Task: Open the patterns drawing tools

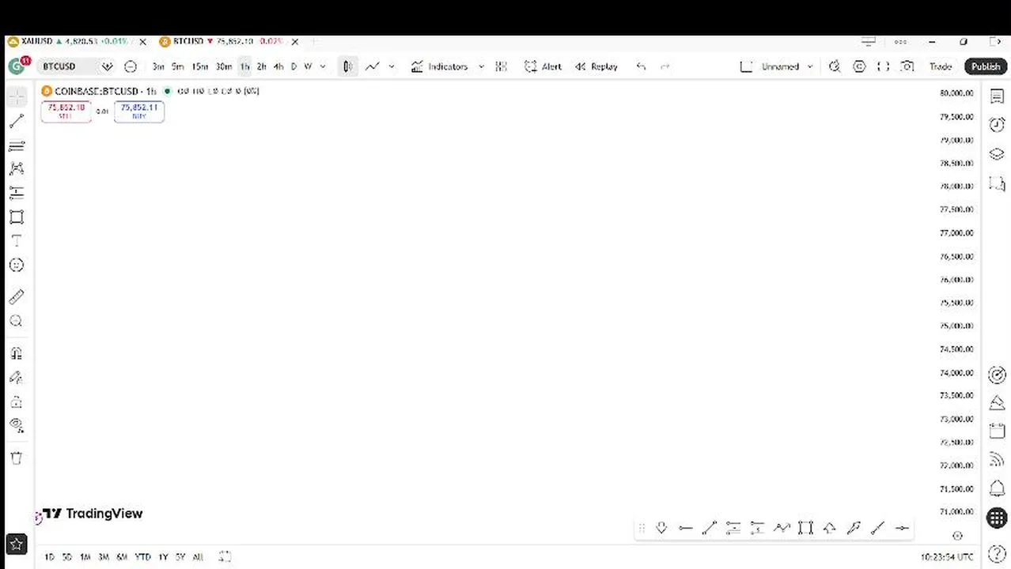Action: (17, 168)
